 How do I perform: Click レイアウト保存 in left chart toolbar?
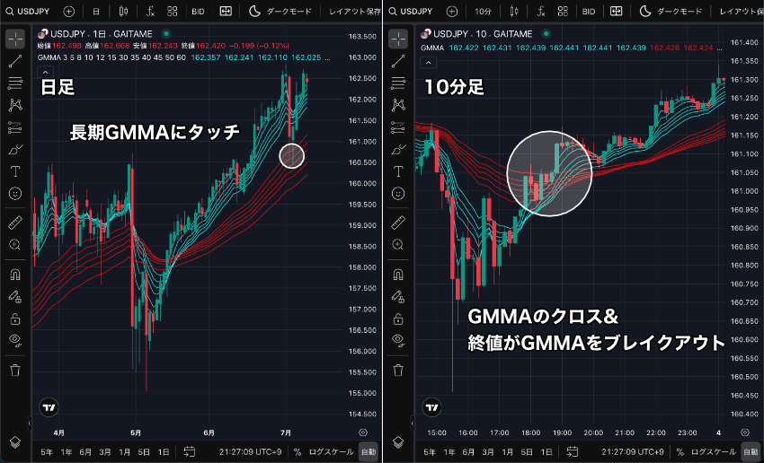click(355, 11)
